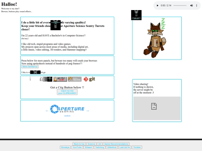Click Inject me into your CLIPBOARD button

[67, 92]
